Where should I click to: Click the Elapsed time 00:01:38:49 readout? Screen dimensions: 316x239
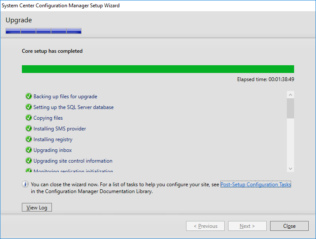[x=265, y=79]
